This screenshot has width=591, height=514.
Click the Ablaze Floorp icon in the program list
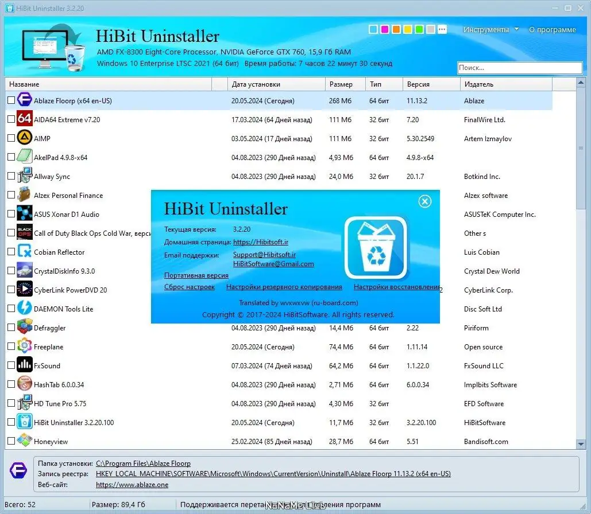tap(25, 100)
